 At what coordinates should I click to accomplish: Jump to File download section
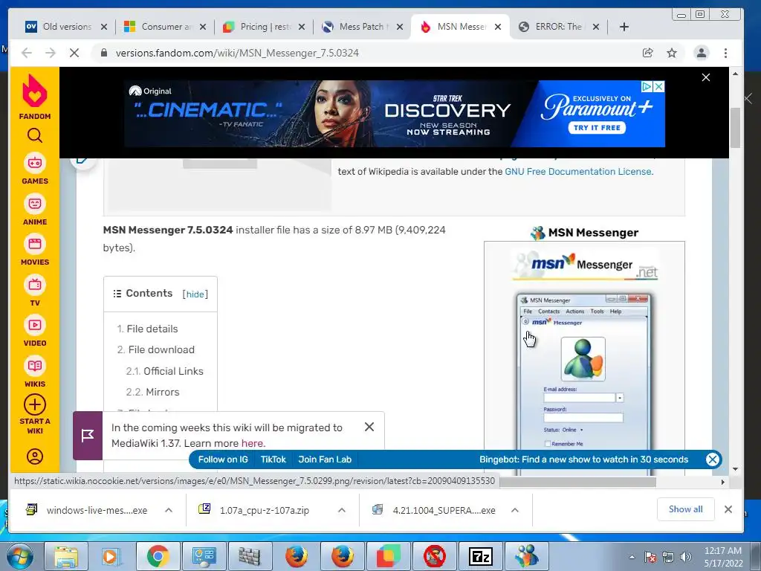[161, 349]
